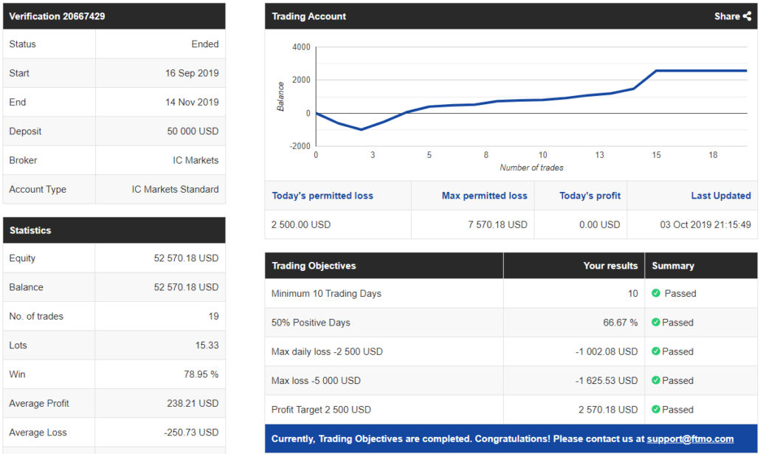The image size is (760, 454).
Task: Click green check icon for Profit Target row
Action: [x=656, y=410]
